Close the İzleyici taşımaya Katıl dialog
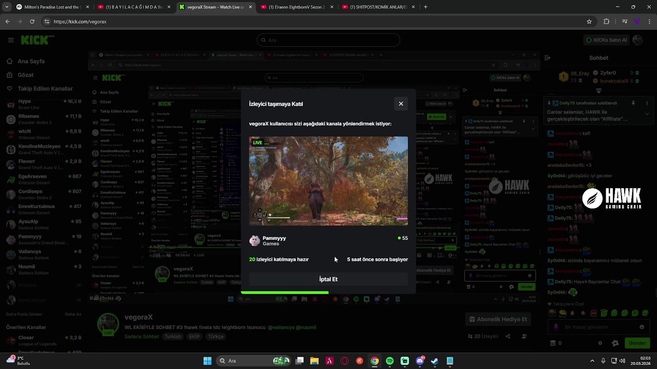 (401, 104)
